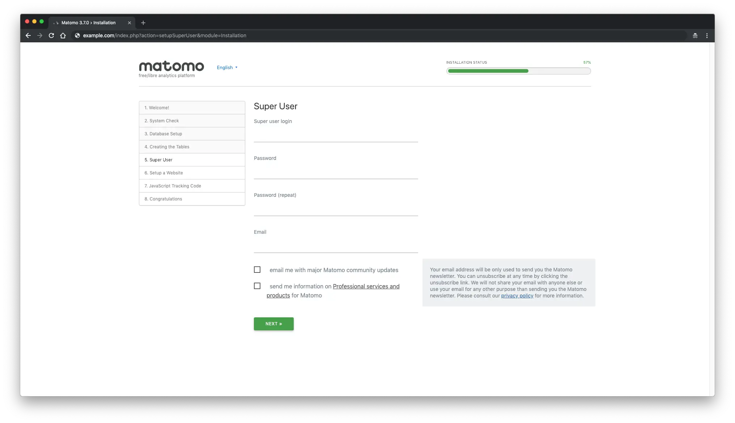
Task: View site info globe icon in address bar
Action: coord(77,35)
